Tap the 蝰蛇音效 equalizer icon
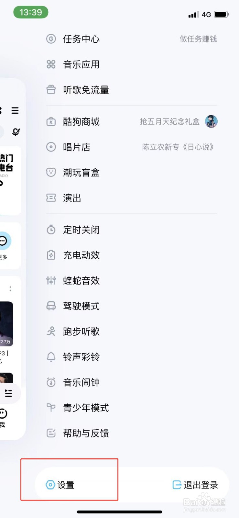 click(x=51, y=280)
